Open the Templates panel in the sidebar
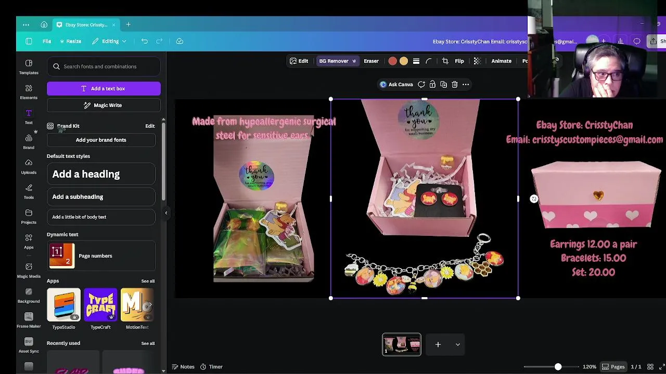 tap(29, 67)
